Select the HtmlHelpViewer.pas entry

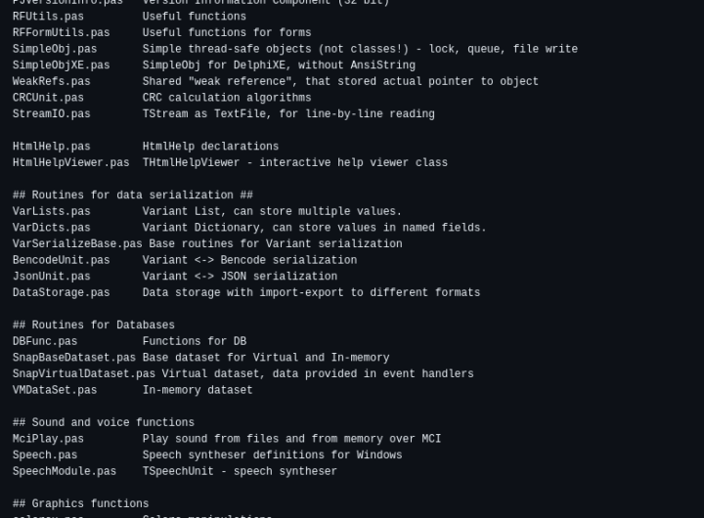point(70,163)
